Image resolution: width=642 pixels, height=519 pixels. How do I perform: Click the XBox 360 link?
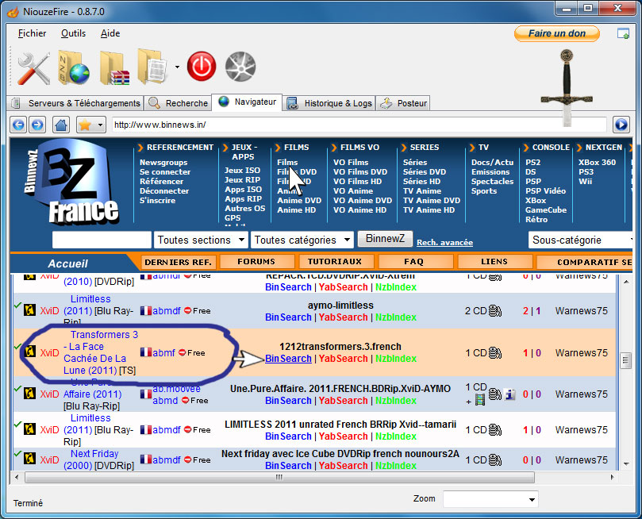[x=597, y=163]
